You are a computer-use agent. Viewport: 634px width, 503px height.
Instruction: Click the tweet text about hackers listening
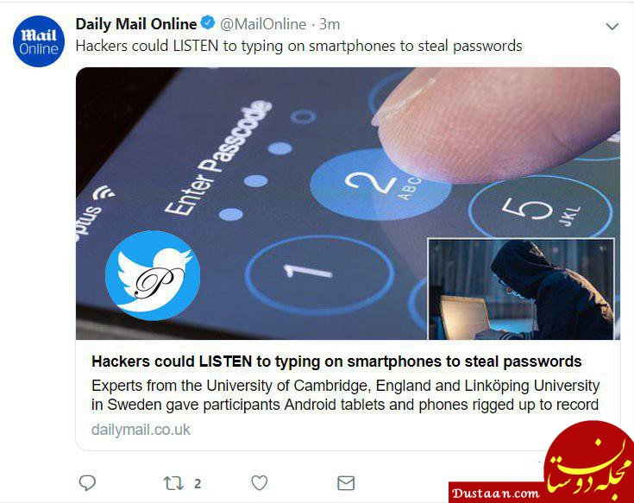(298, 46)
